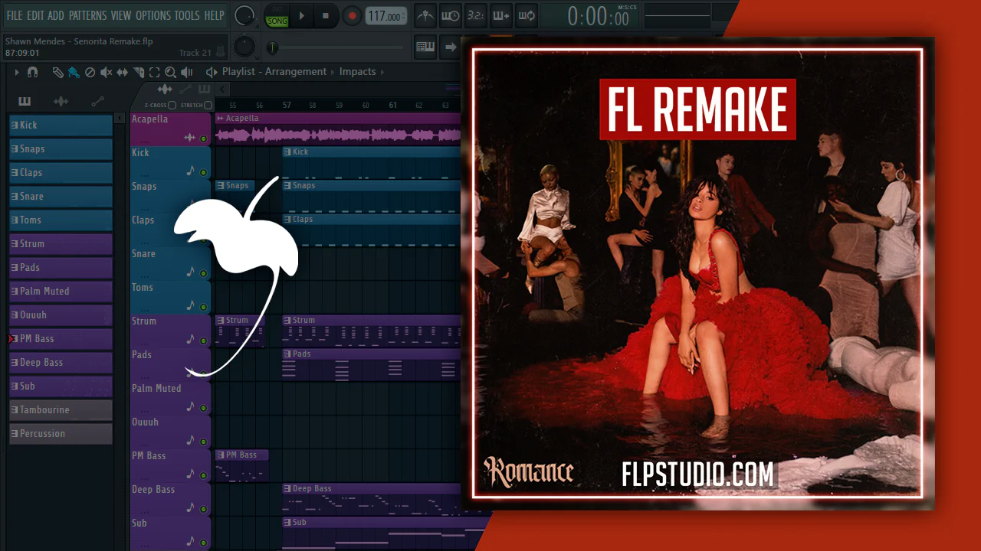Mute the Kick track
This screenshot has height=551, width=981.
tap(203, 173)
